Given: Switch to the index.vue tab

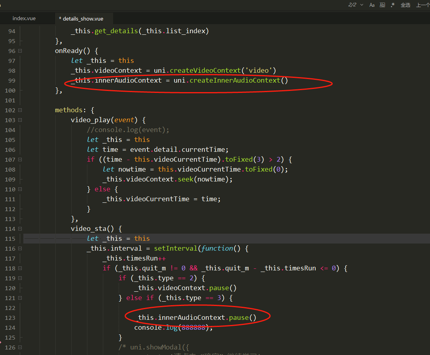Looking at the screenshot, I should click(24, 19).
